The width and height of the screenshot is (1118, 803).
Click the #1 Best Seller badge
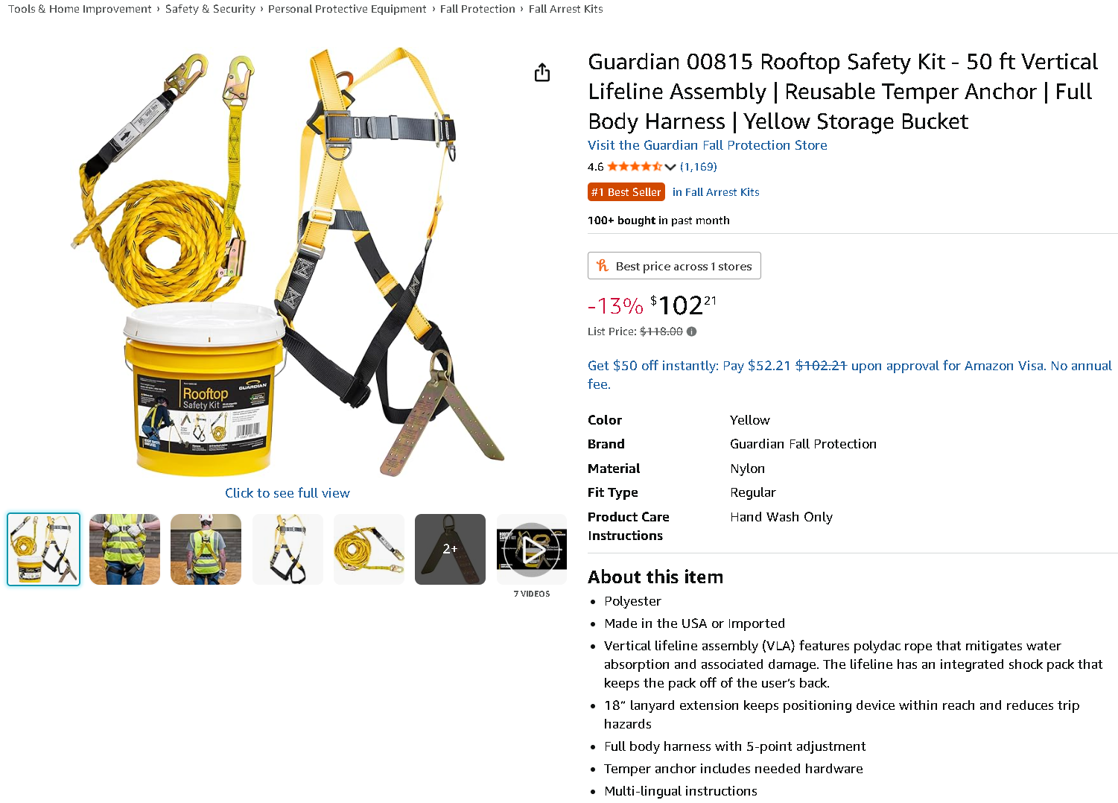click(626, 192)
